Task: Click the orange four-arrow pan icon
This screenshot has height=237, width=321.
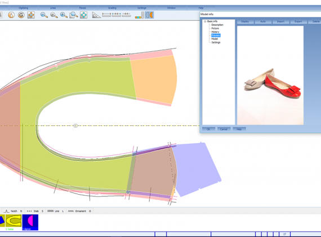Action: click(x=31, y=15)
